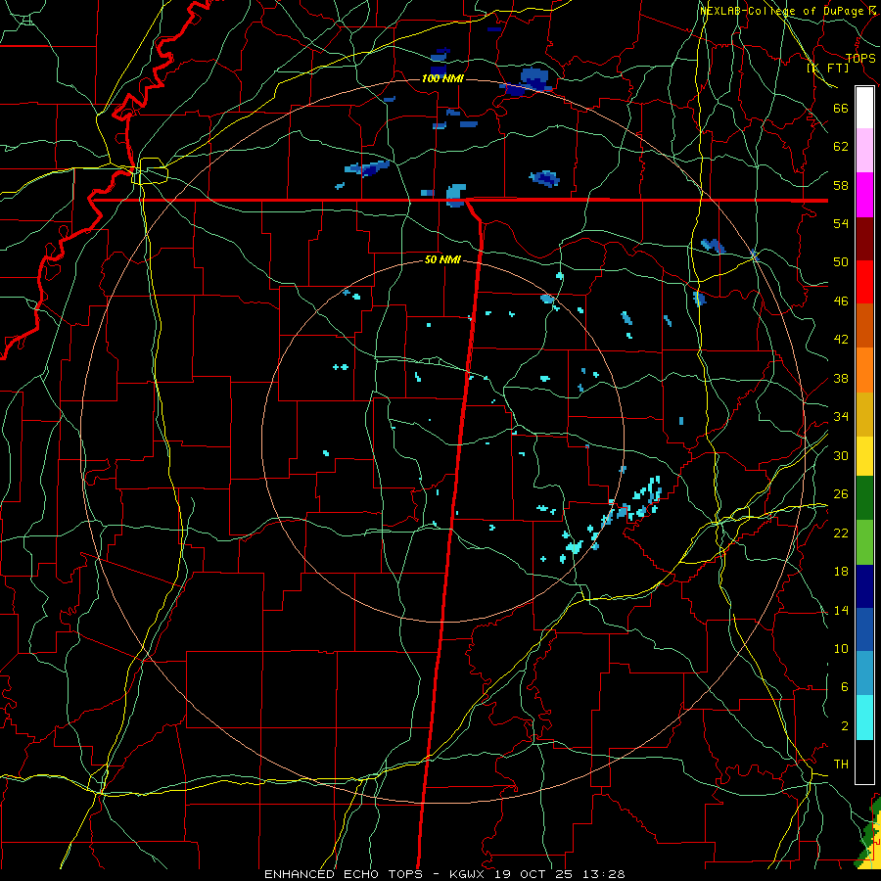
Task: Click the legend value "18"
Action: coord(841,572)
